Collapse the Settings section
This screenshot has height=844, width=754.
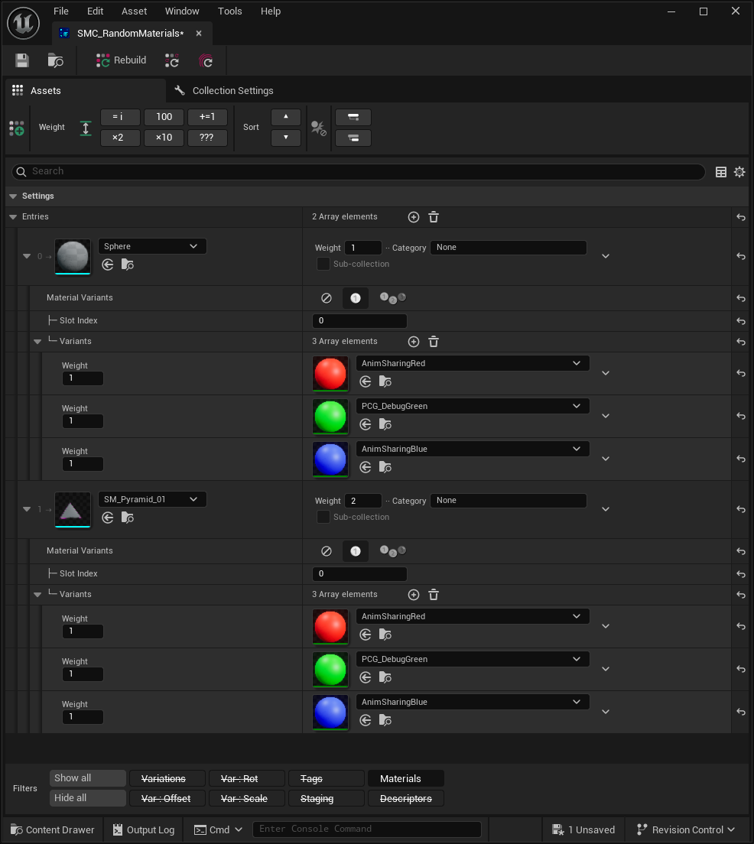[13, 196]
